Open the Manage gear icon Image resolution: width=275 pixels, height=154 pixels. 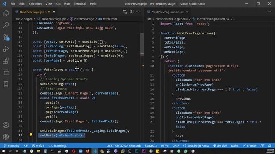6,137
